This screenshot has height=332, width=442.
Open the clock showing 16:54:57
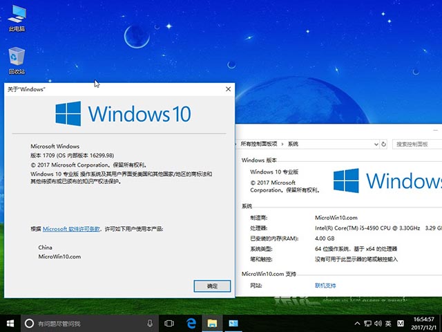click(424, 323)
